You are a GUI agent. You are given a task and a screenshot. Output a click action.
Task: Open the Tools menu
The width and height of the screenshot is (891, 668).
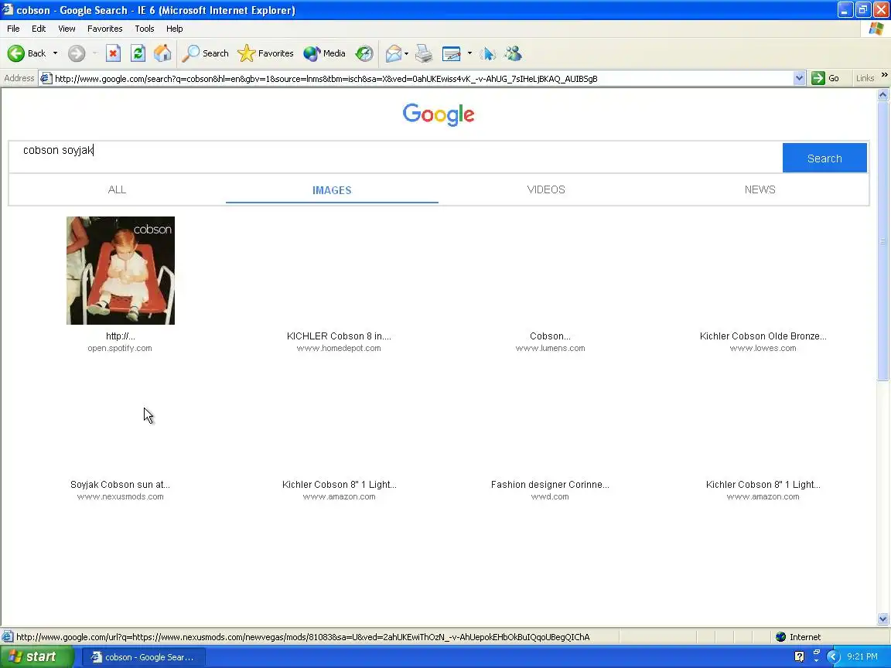pyautogui.click(x=145, y=29)
